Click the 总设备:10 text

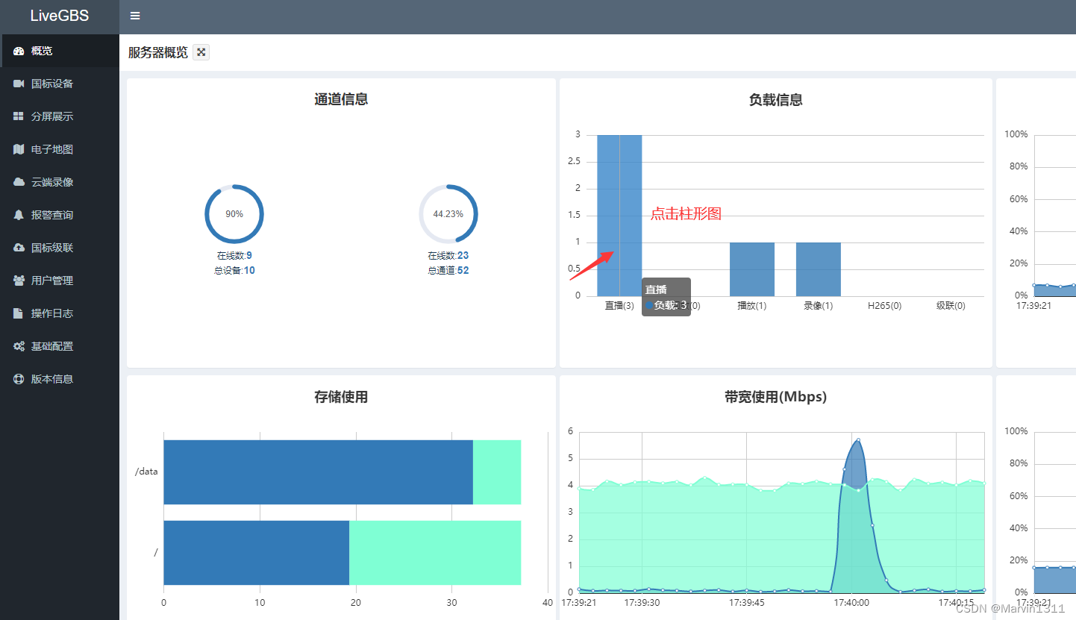click(234, 270)
